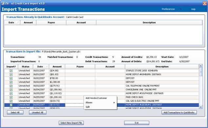The width and height of the screenshot is (208, 128).
Task: Uncheck import for $780.00 DEPOSIT row
Action: 11,78
